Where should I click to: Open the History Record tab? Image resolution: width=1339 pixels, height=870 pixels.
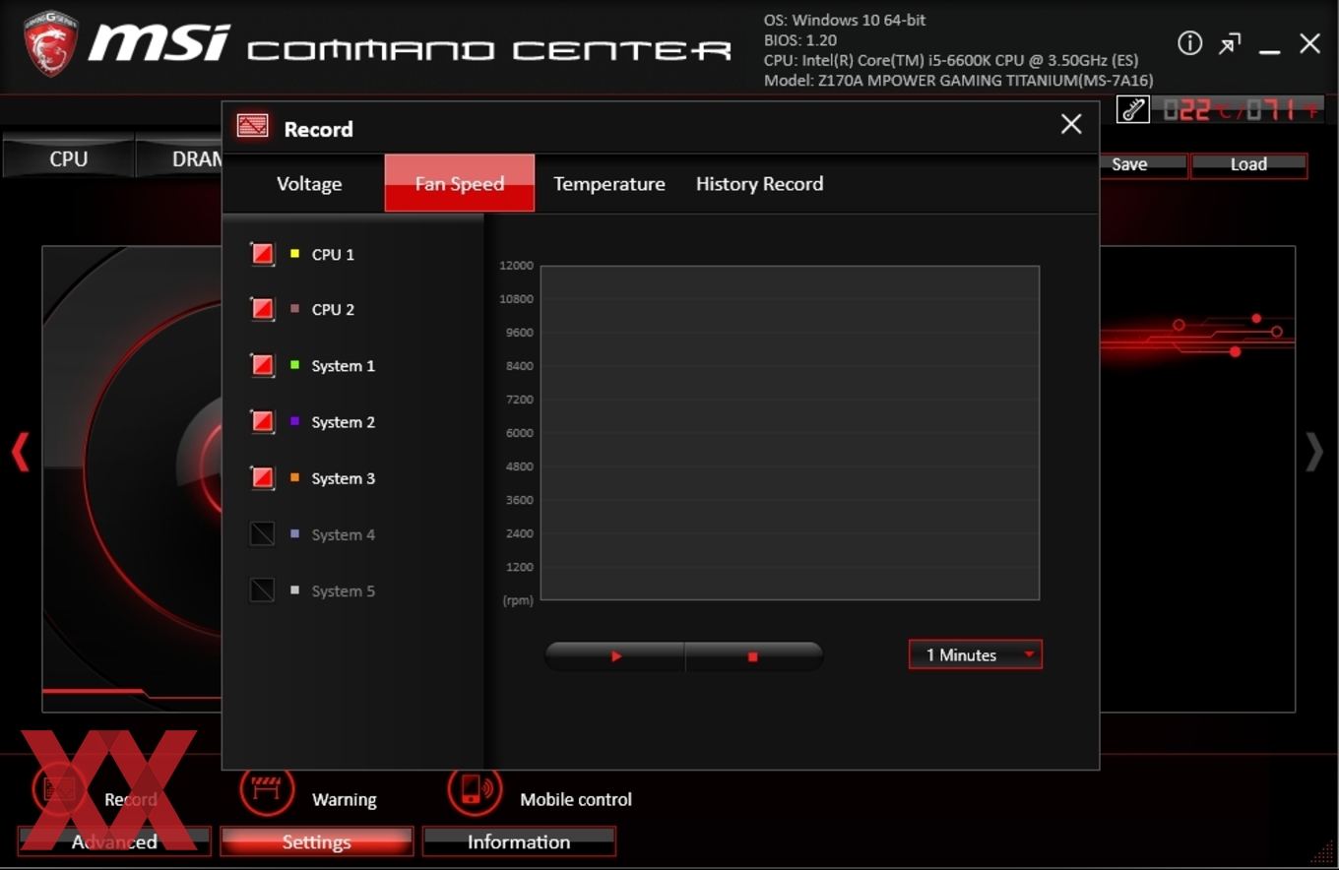point(759,183)
